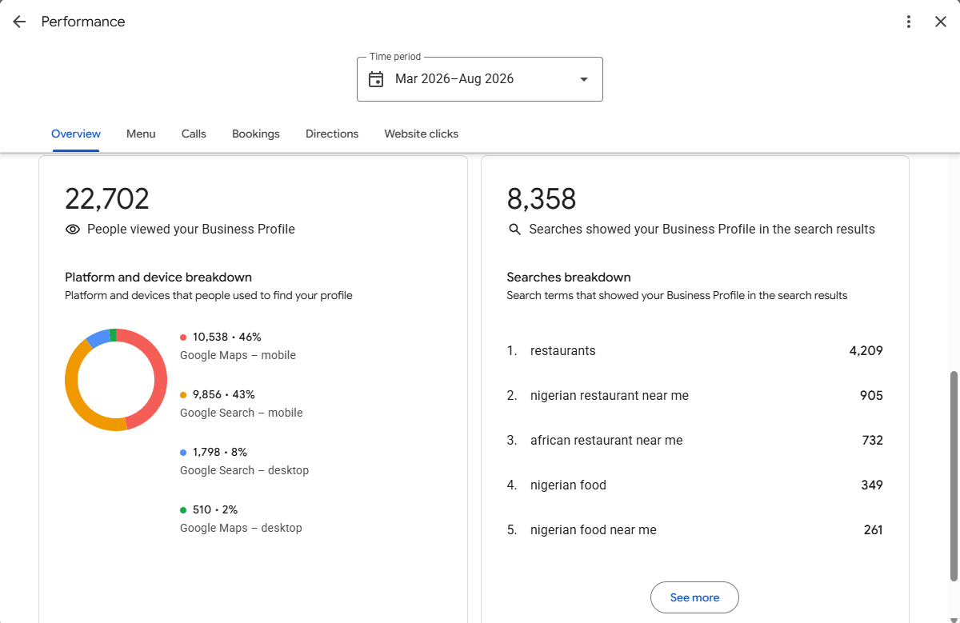Switch to the Menu tab
Viewport: 960px width, 623px height.
[x=141, y=134]
